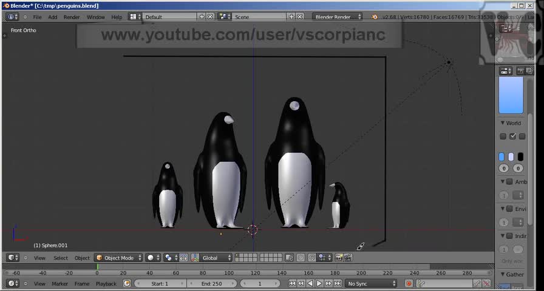544x291 pixels.
Task: Open the screen layout browse icon
Action: click(x=135, y=16)
